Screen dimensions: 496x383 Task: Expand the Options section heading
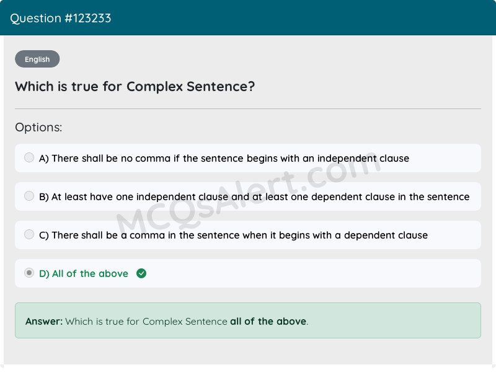coord(38,127)
